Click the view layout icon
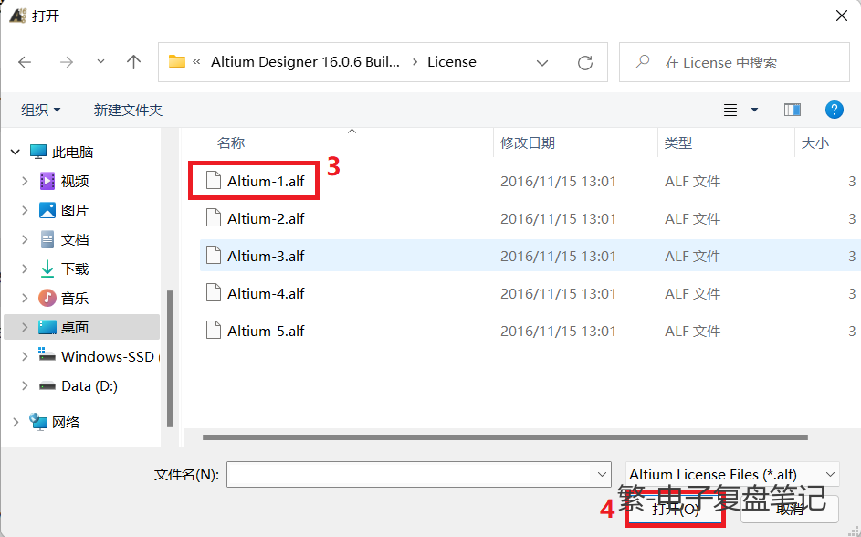 click(730, 110)
